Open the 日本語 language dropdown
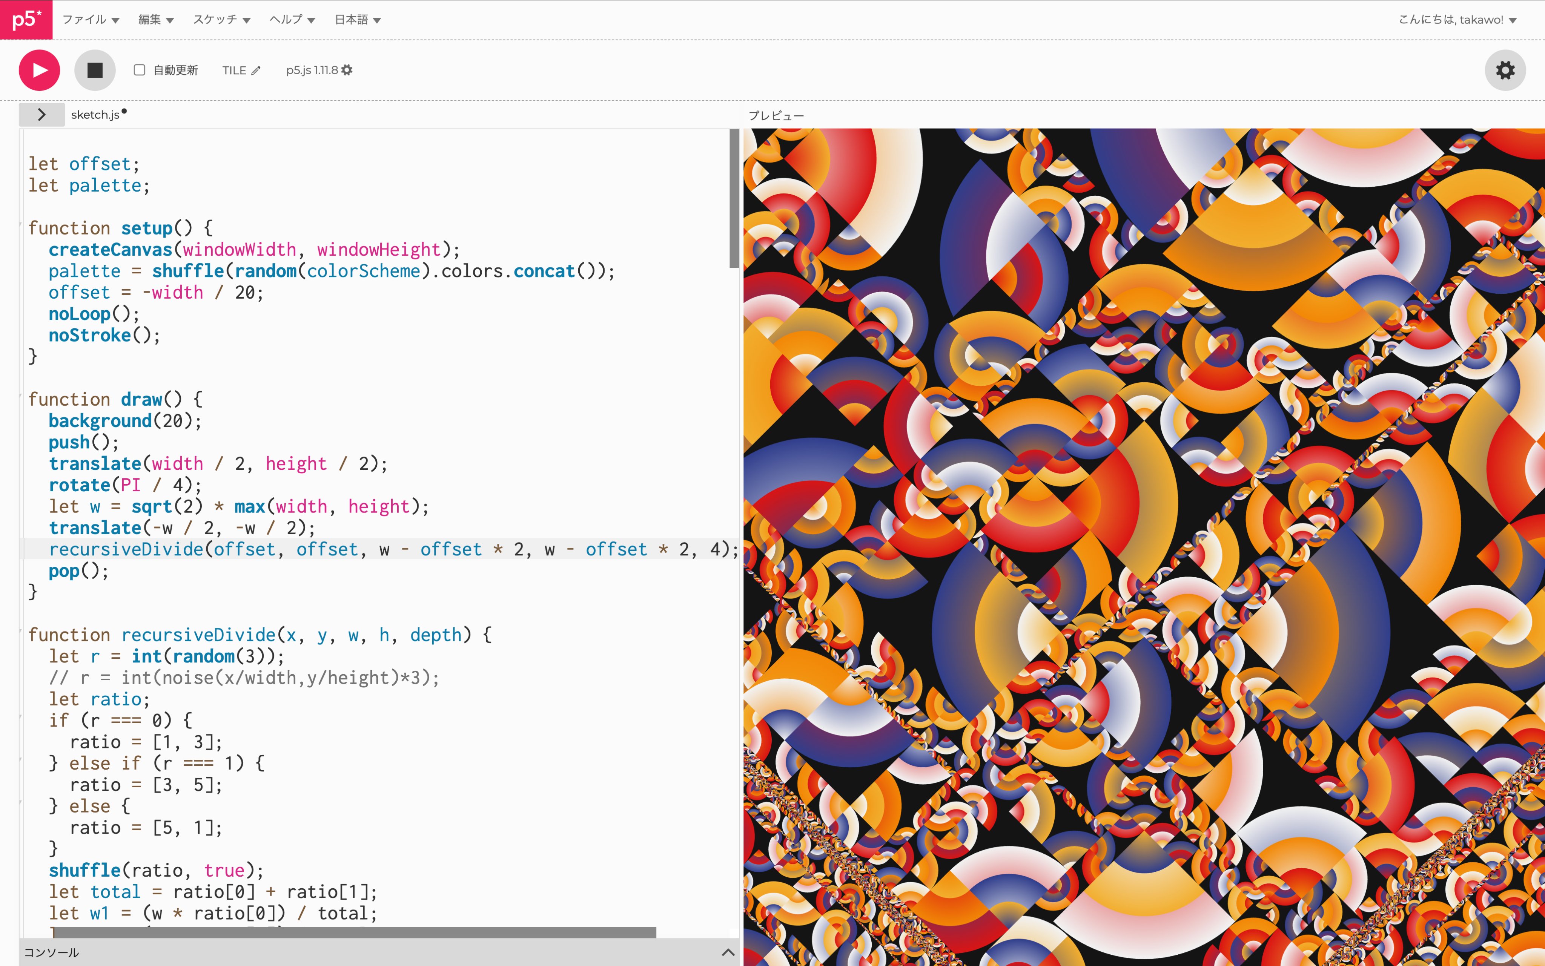 click(x=357, y=20)
